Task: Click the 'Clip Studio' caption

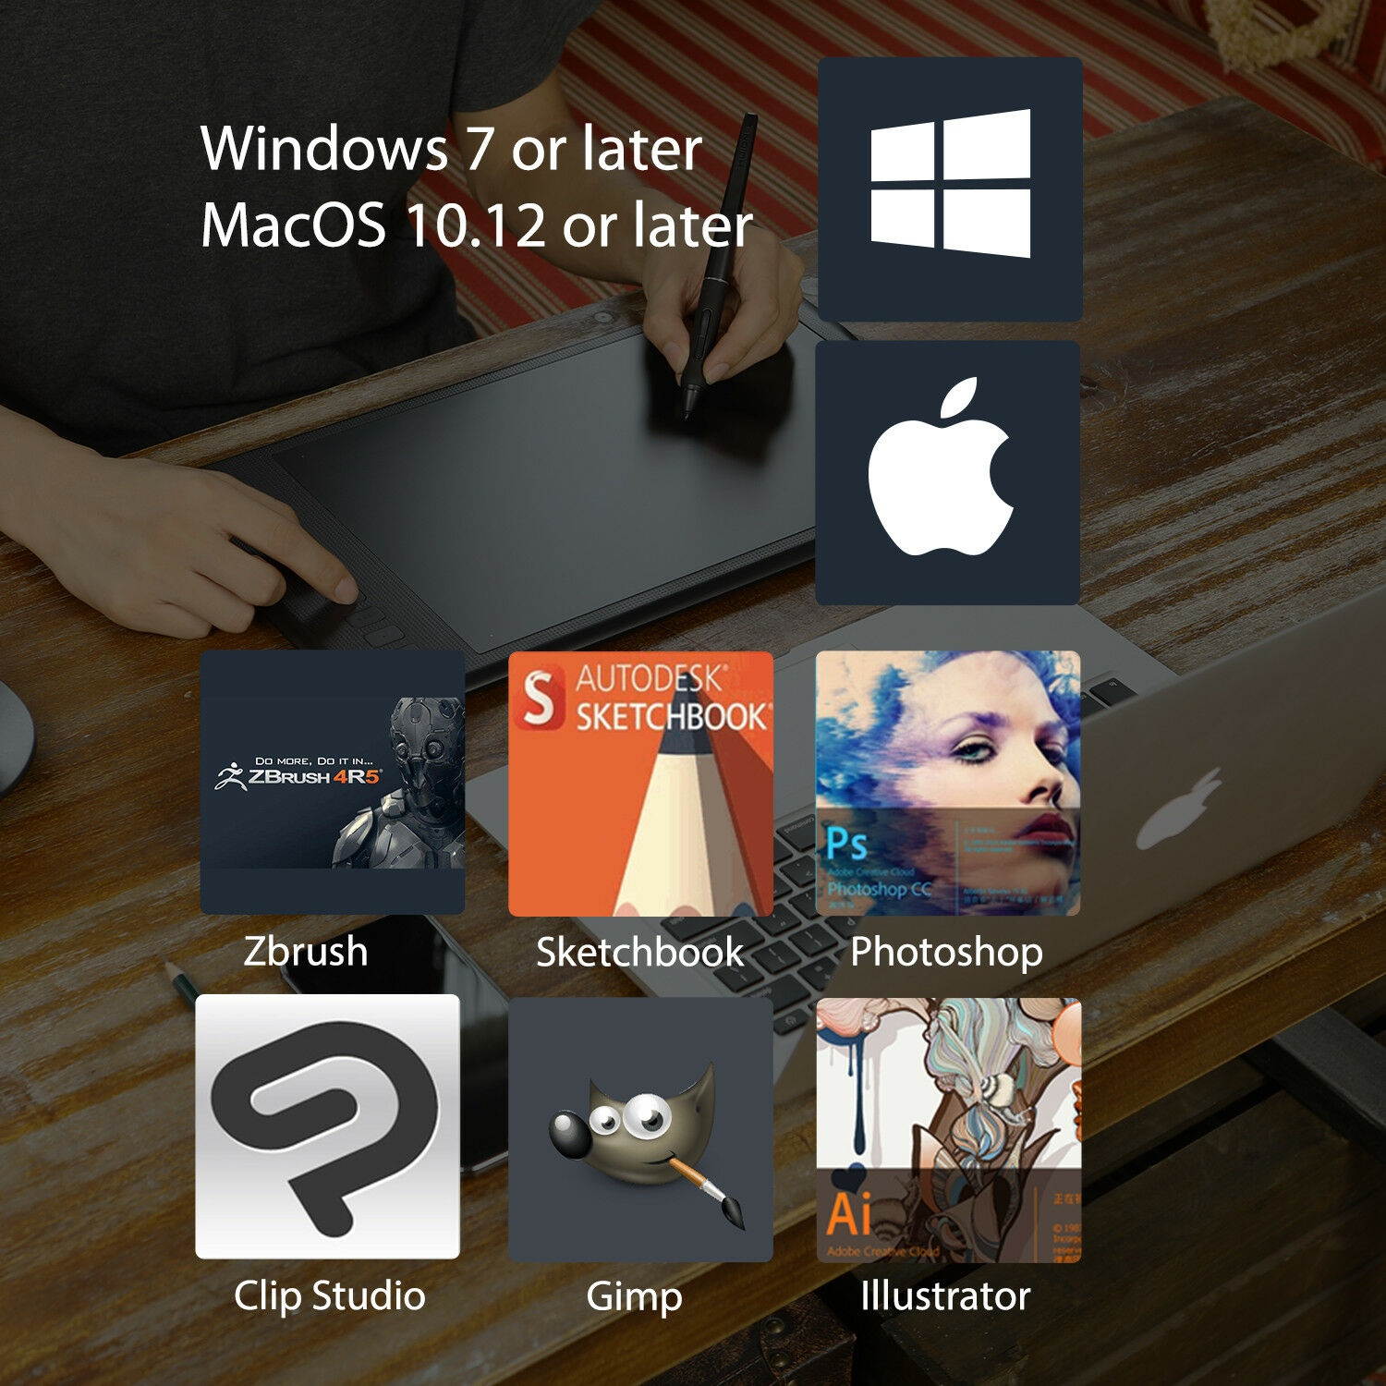Action: (329, 1295)
